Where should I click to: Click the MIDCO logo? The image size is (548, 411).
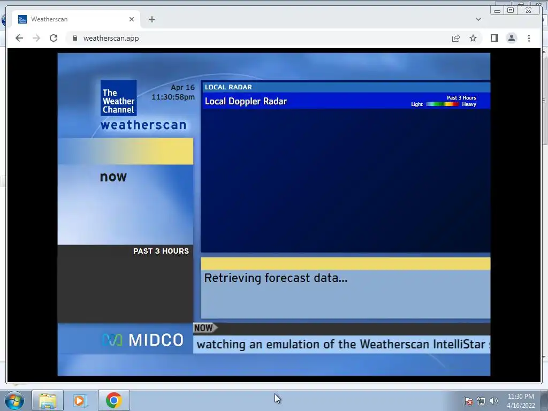(142, 340)
